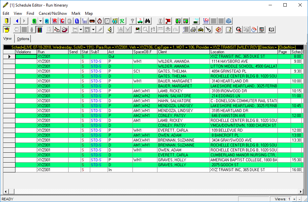The image size is (308, 202).
Task: Click the speaker sound icon
Action: tap(110, 29)
